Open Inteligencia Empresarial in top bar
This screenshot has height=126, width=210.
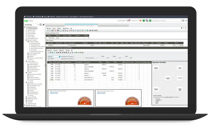click(62, 17)
